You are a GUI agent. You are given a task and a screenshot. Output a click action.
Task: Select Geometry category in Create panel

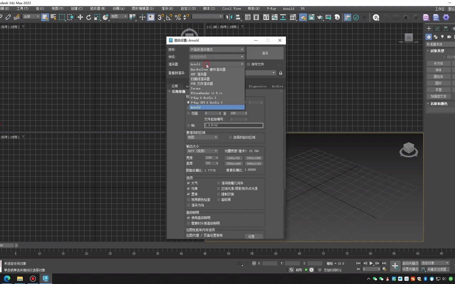point(429,37)
